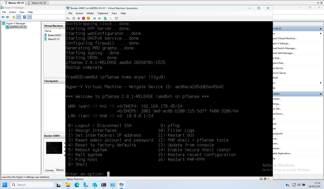This screenshot has height=189, width=324.
Task: Go forward in Hyper-V Manager toolbar
Action: [x=8, y=17]
